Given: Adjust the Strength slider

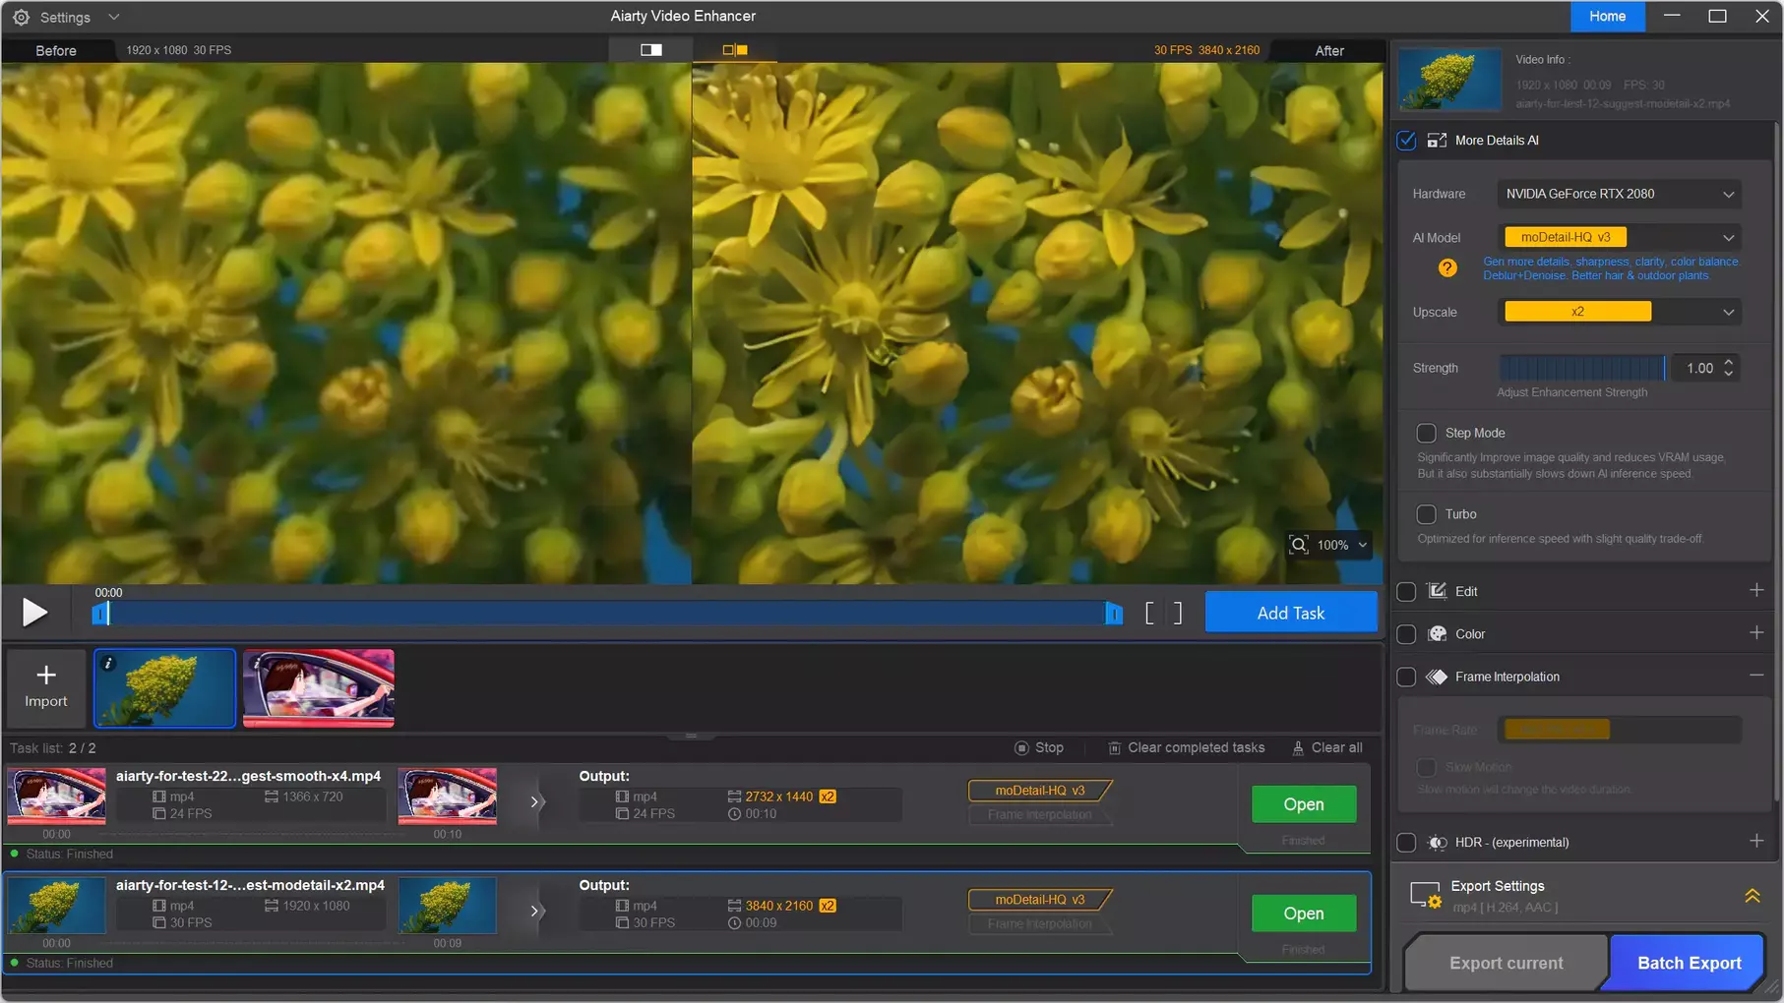Looking at the screenshot, I should pos(1581,369).
